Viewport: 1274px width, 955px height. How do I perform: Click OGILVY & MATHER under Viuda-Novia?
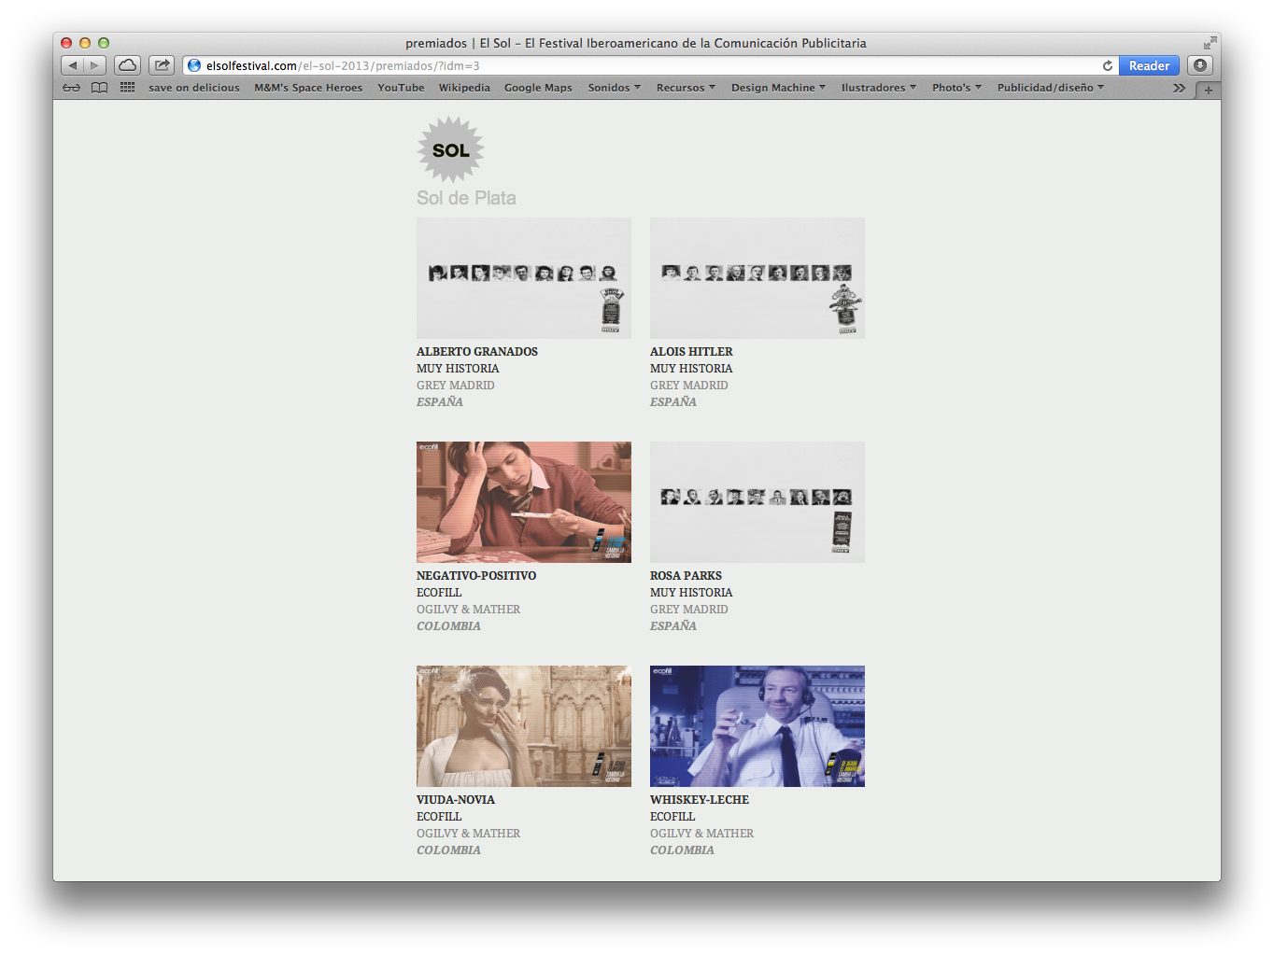click(x=469, y=834)
